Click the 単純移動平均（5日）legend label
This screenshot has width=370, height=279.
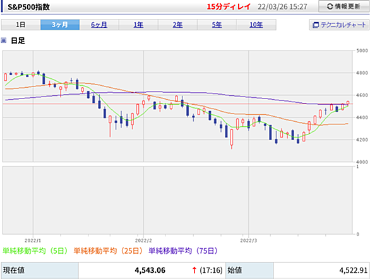coord(35,251)
